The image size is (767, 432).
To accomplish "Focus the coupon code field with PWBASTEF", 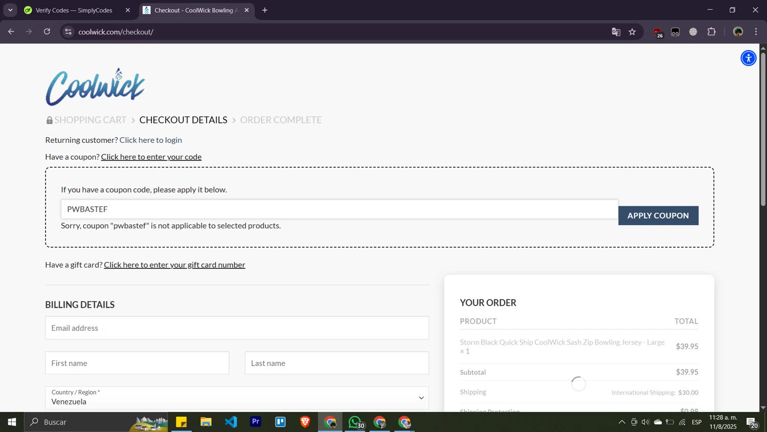I will point(340,209).
